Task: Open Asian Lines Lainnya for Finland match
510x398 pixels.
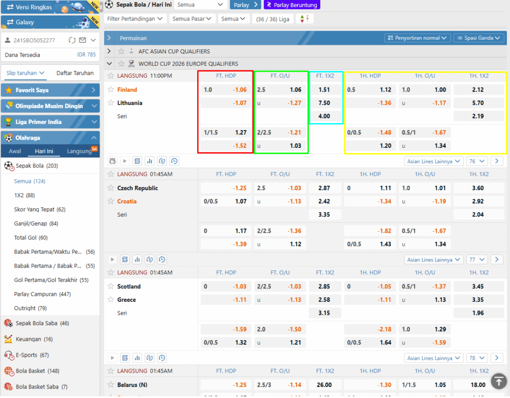Action: (433, 161)
